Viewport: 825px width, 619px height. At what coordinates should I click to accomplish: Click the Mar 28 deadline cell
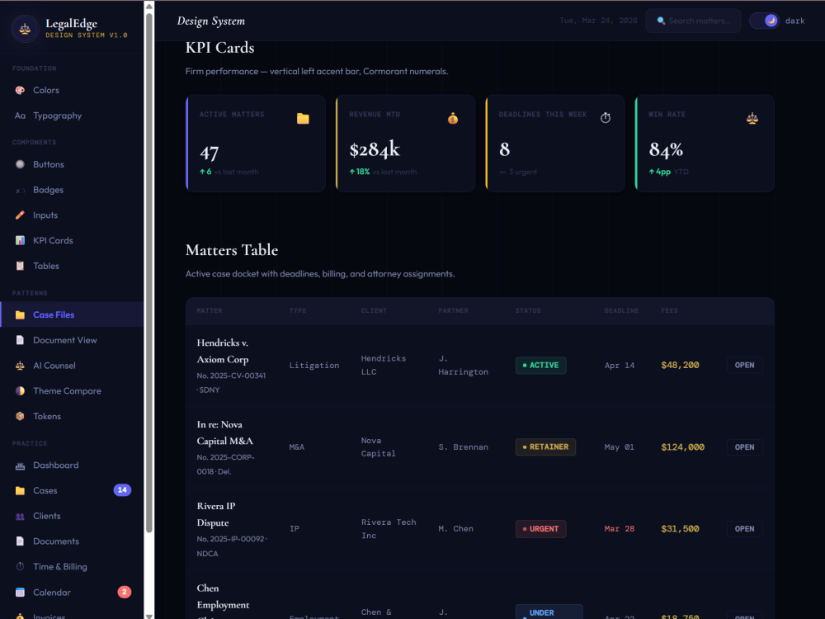pos(620,529)
